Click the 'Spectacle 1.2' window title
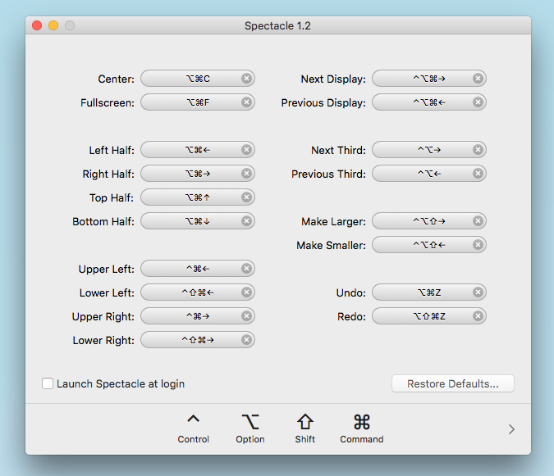Screen dimensions: 554x476 click(x=277, y=25)
